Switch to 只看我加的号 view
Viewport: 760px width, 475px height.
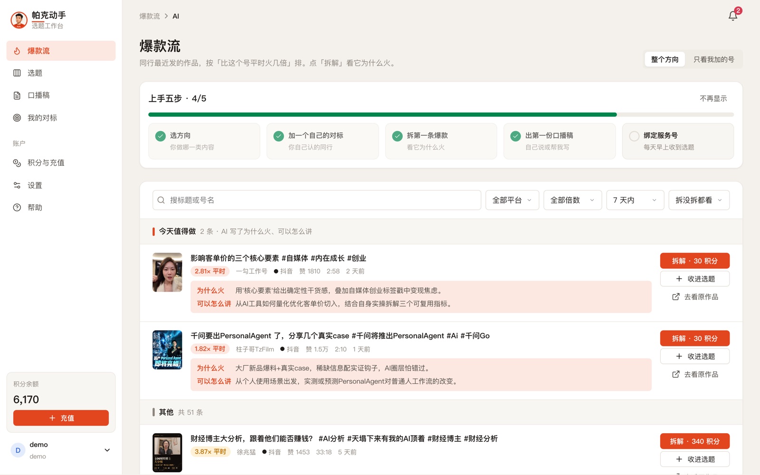(x=713, y=59)
